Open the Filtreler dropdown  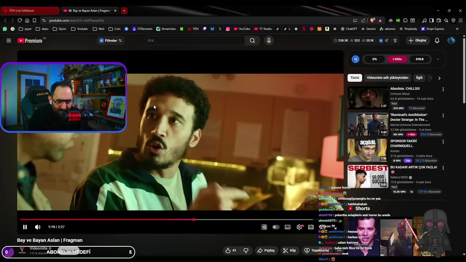pos(110,40)
